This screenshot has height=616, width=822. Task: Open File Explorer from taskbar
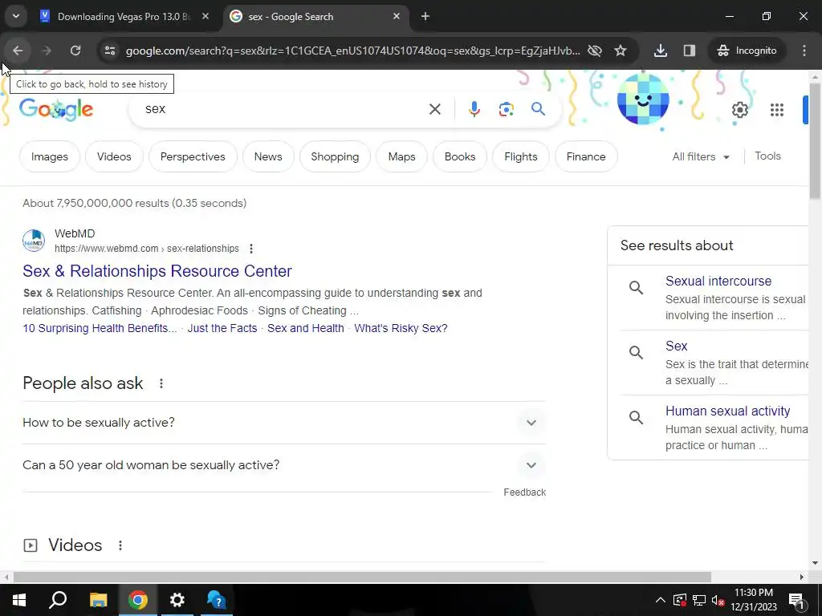[98, 600]
